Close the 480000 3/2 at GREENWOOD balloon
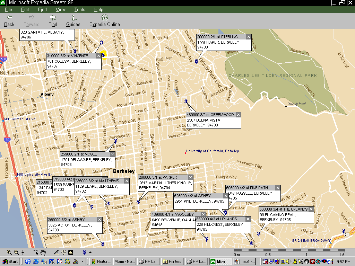This screenshot has height=266, width=355. 238,115
